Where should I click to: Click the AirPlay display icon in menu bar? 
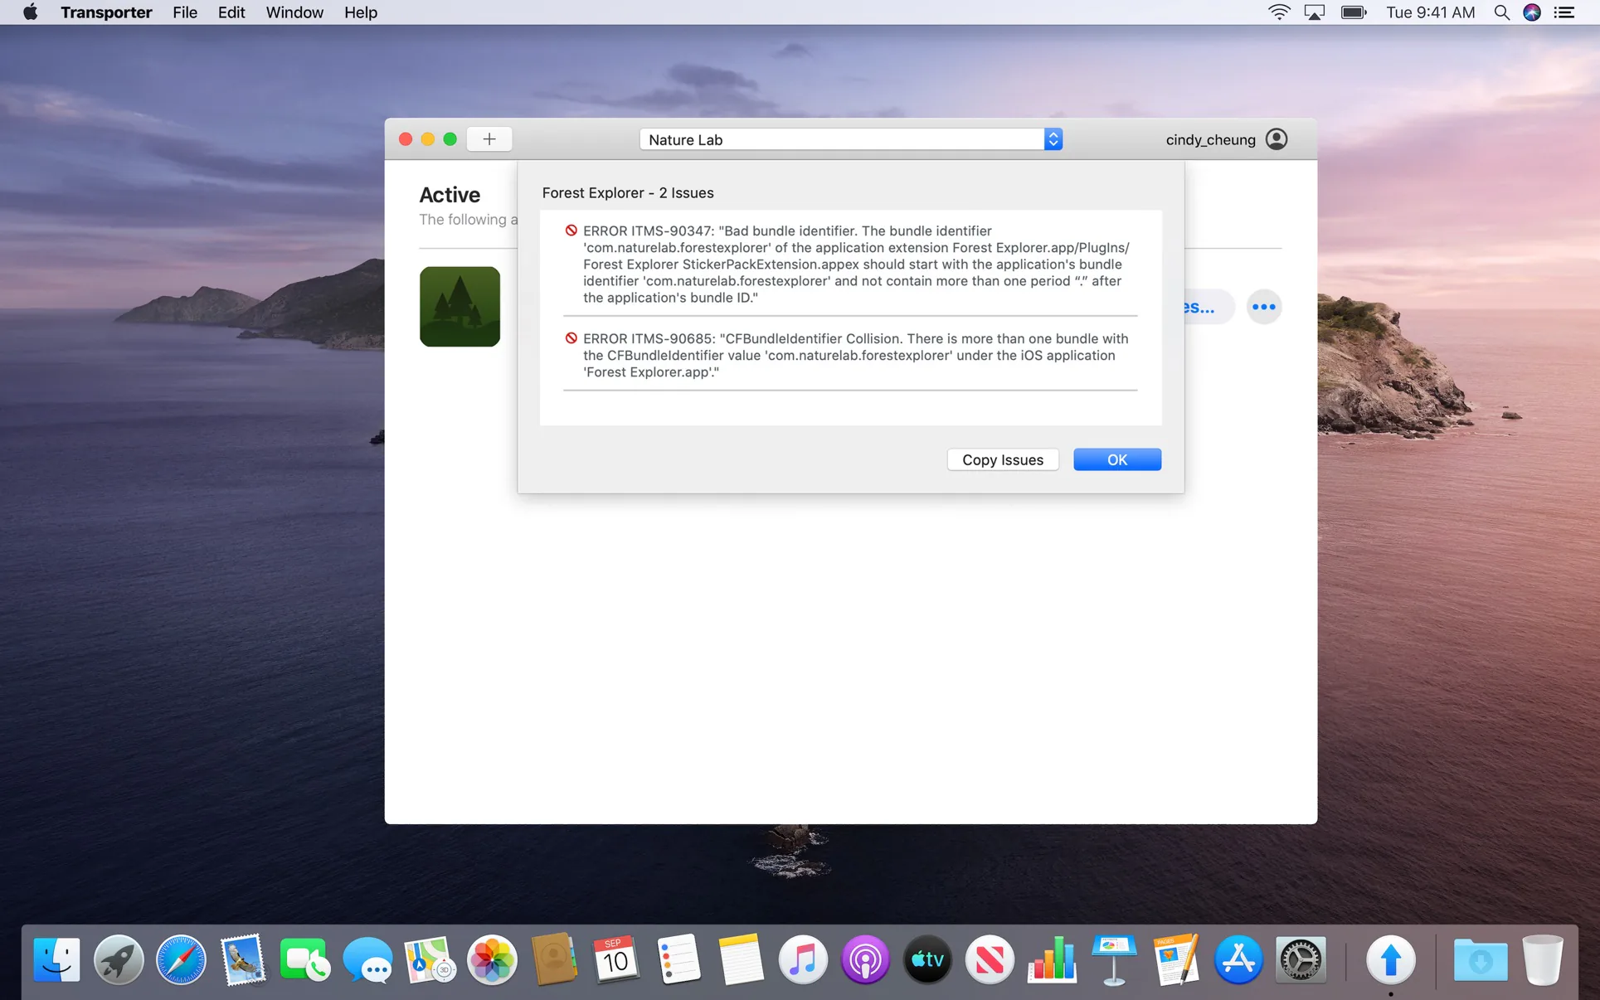click(1315, 12)
